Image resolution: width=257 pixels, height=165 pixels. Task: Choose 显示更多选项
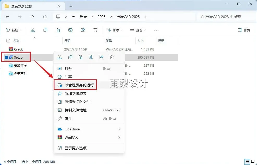[89, 148]
